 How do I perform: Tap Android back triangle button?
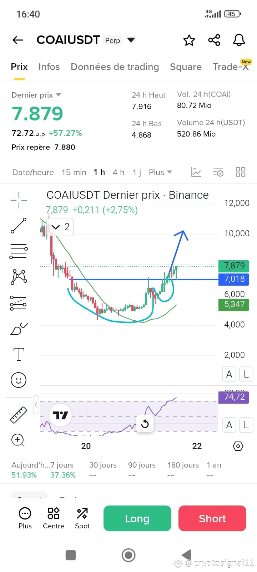(x=186, y=555)
